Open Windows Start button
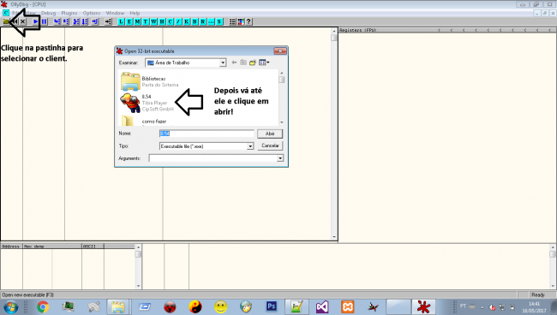557x315 pixels. point(11,306)
